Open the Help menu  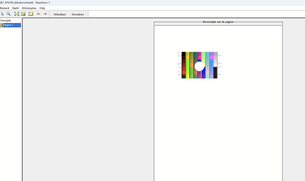(42, 8)
